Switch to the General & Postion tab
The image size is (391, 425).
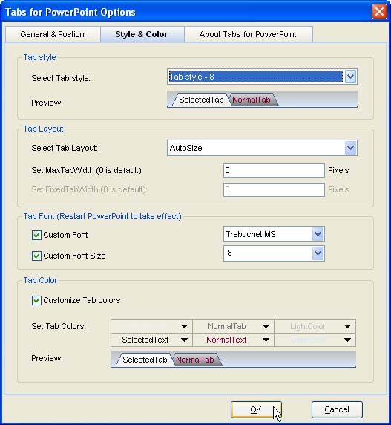click(x=53, y=34)
